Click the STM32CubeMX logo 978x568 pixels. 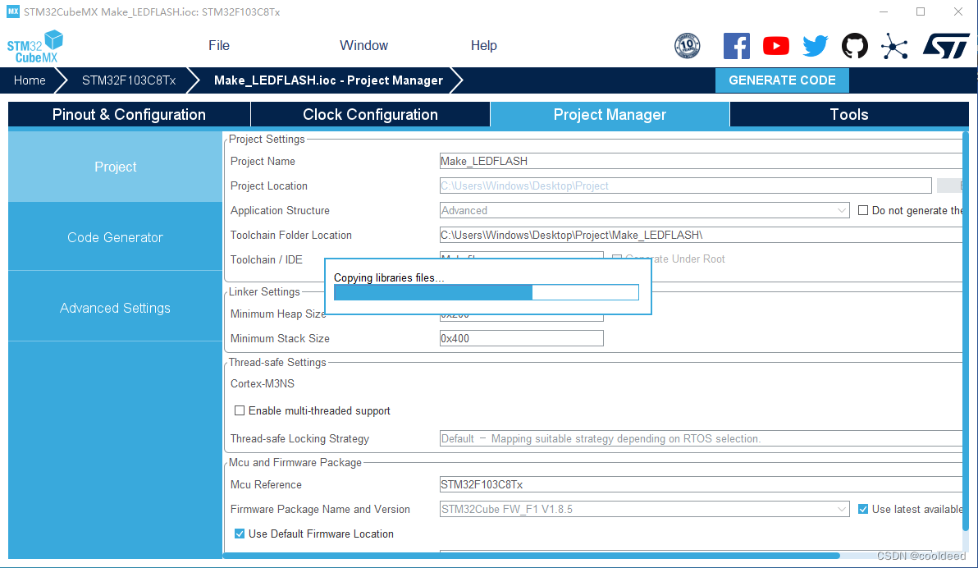point(35,46)
